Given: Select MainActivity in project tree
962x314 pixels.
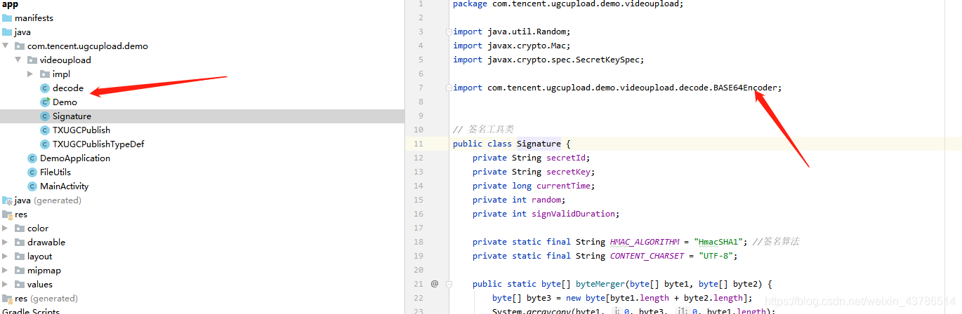Looking at the screenshot, I should (65, 186).
